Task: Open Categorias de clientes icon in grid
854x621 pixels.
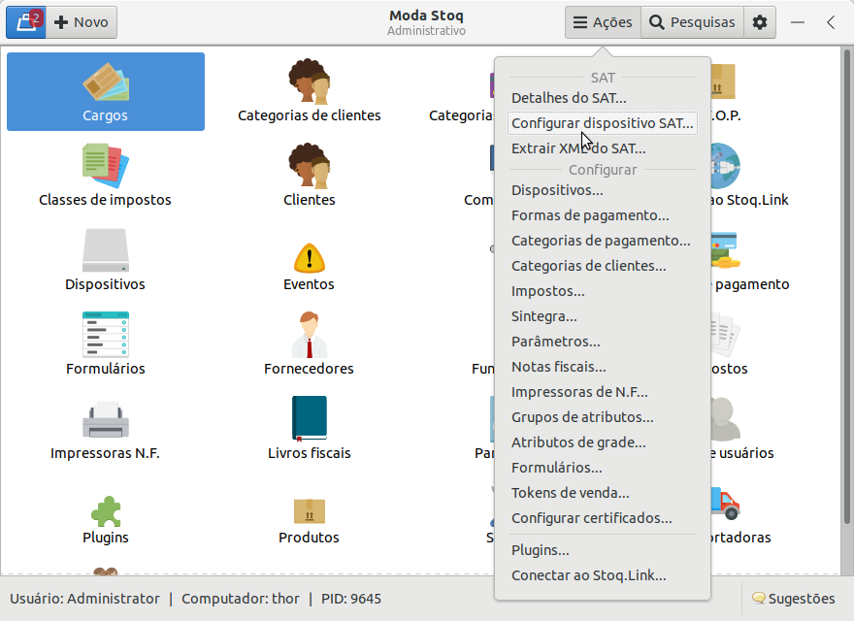Action: point(309,90)
